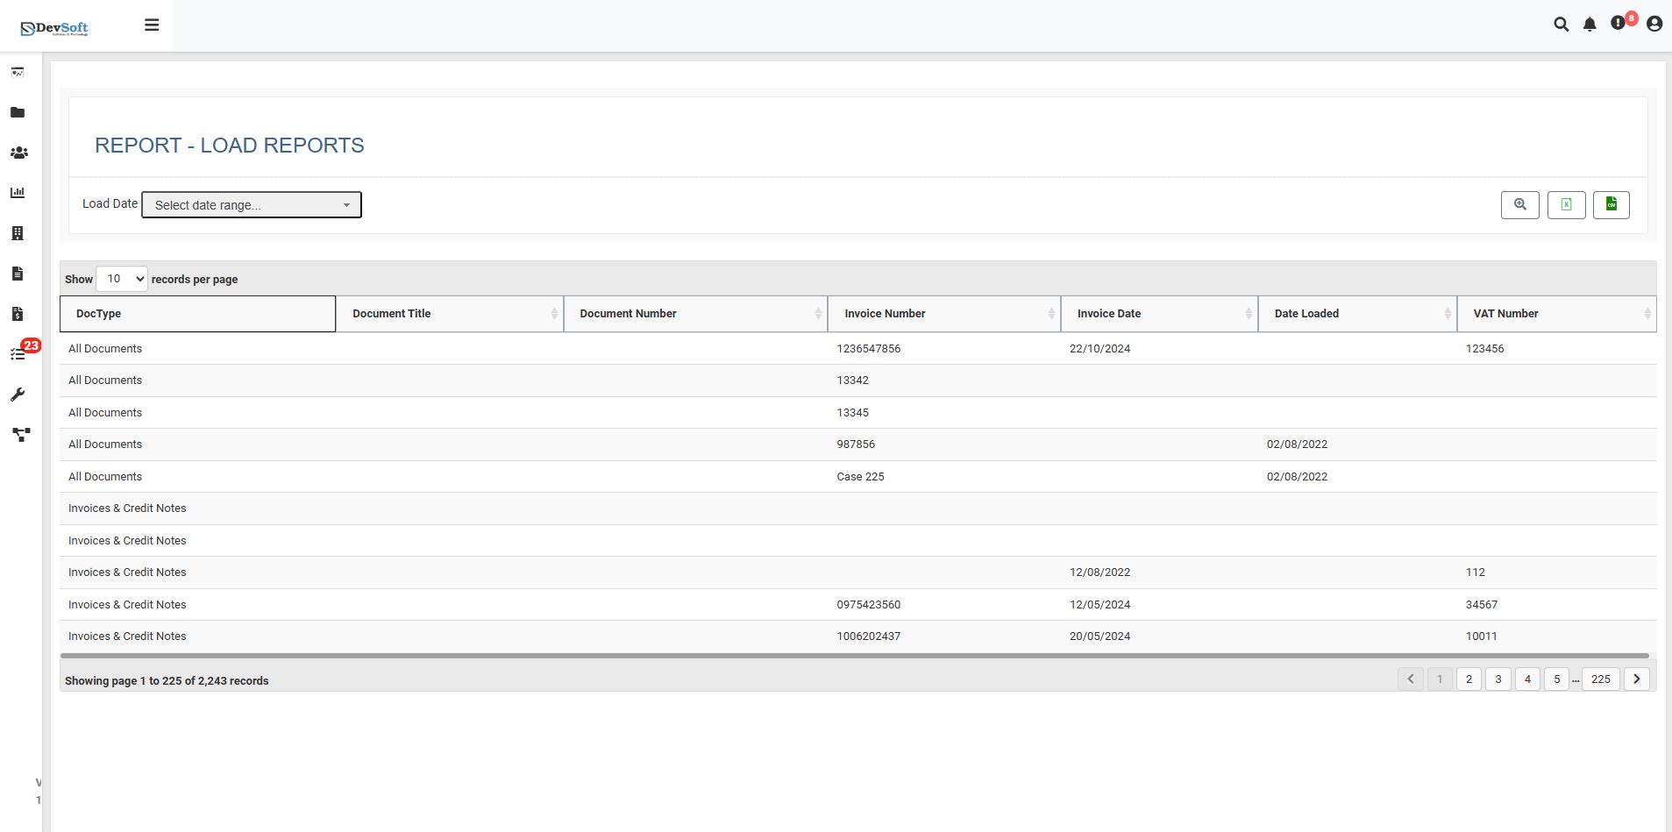This screenshot has width=1672, height=832.
Task: Open the user account icon top right
Action: click(1654, 24)
